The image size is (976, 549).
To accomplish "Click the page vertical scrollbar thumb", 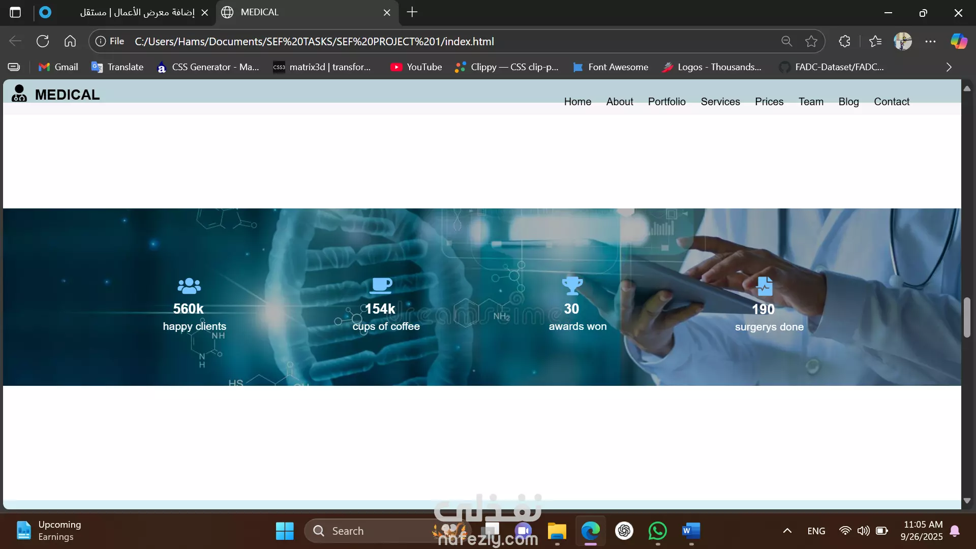I will point(967,318).
